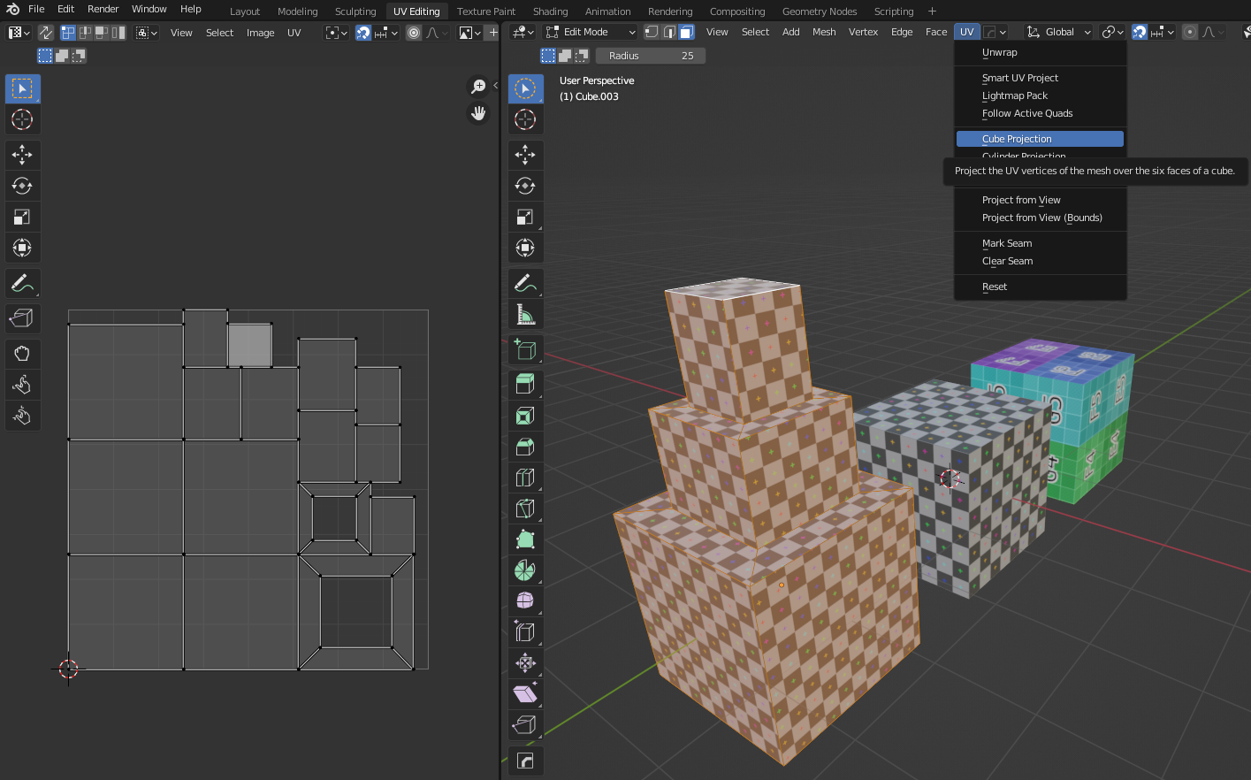
Task: Toggle snapping in UV editor header
Action: tap(362, 33)
